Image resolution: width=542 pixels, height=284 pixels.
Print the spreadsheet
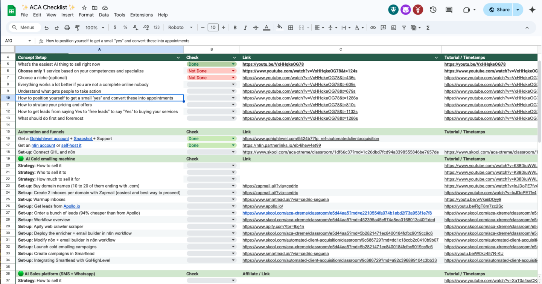tap(67, 27)
